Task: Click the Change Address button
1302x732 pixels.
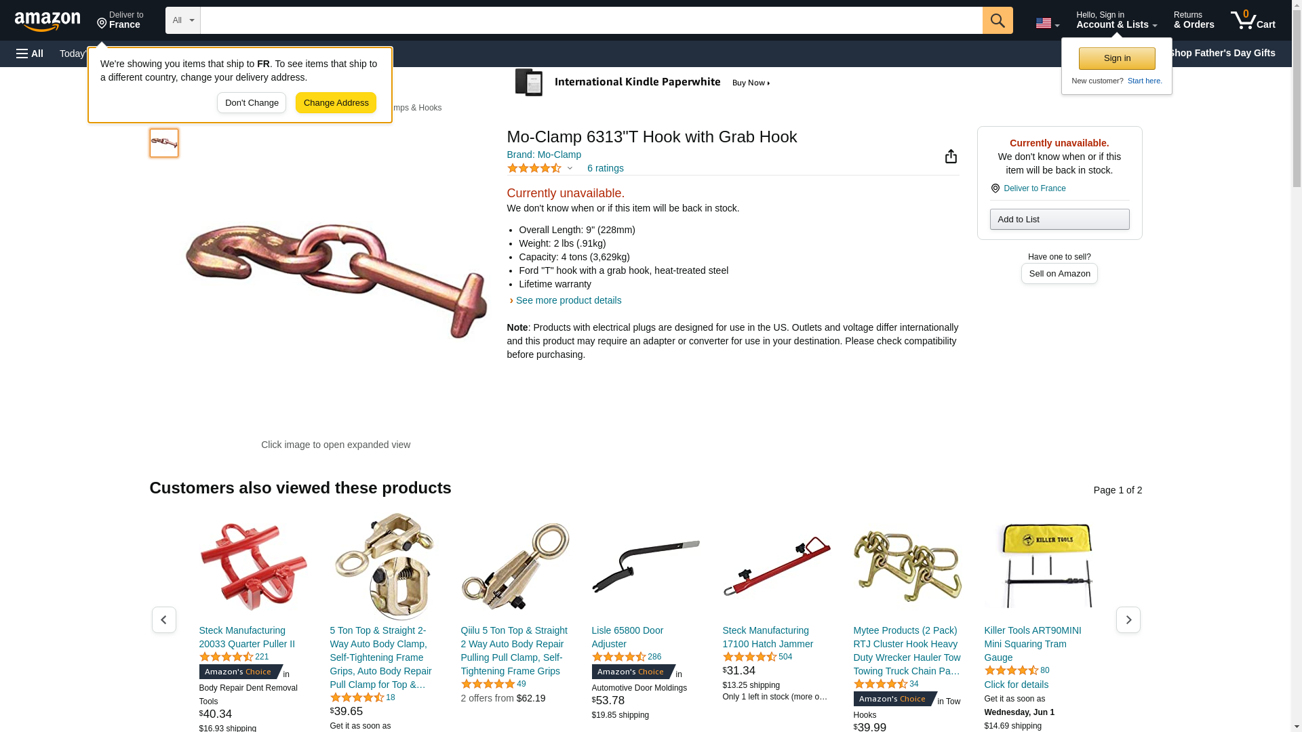Action: (x=336, y=103)
